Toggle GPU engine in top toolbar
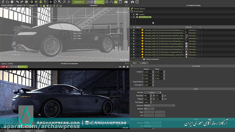 pos(99,2)
